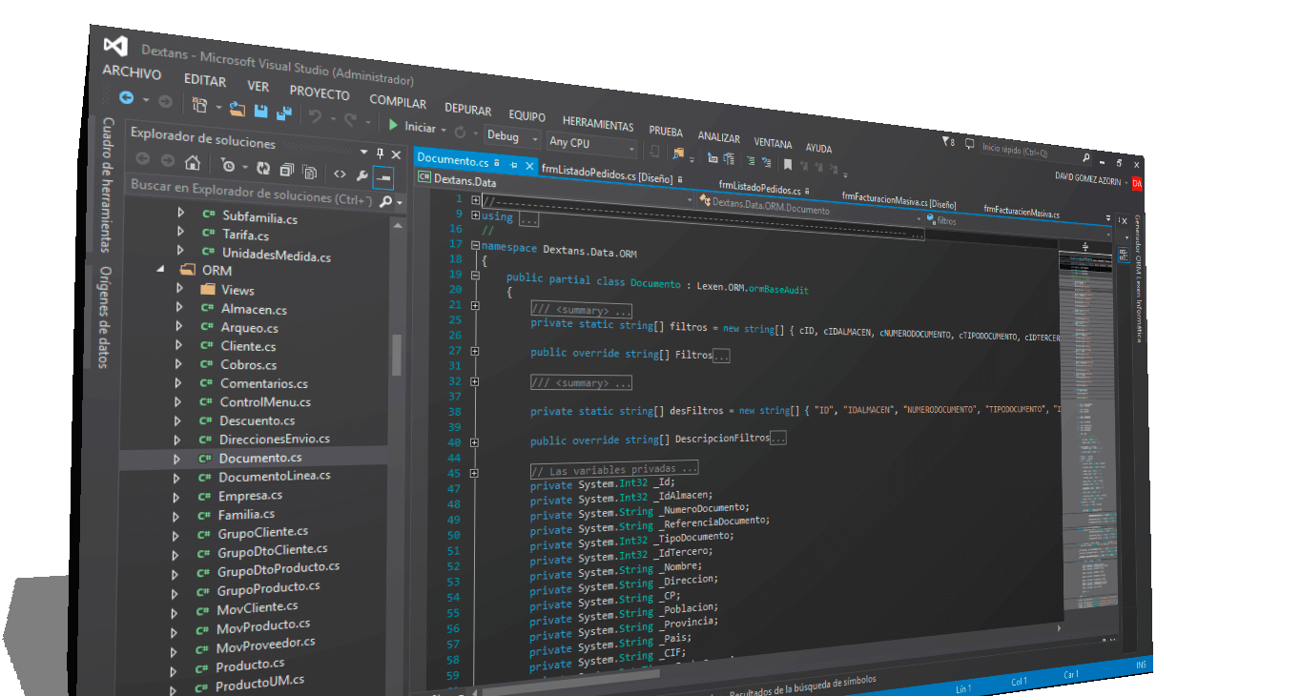This screenshot has width=1301, height=696.
Task: Click the Sync/Refresh icon in Solution Explorer
Action: click(262, 169)
